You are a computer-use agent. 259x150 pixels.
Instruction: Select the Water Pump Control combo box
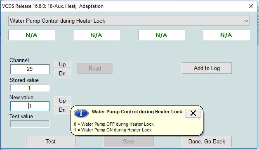click(x=129, y=21)
